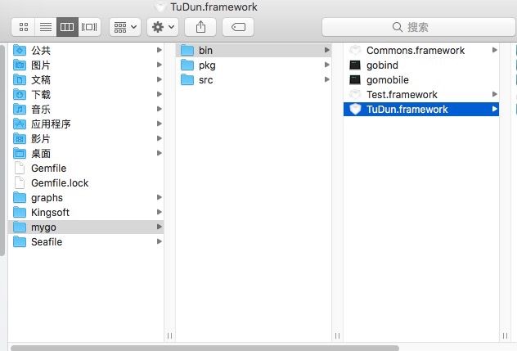Screen dimensions: 517x351
Task: Switch to icon view
Action: point(24,27)
